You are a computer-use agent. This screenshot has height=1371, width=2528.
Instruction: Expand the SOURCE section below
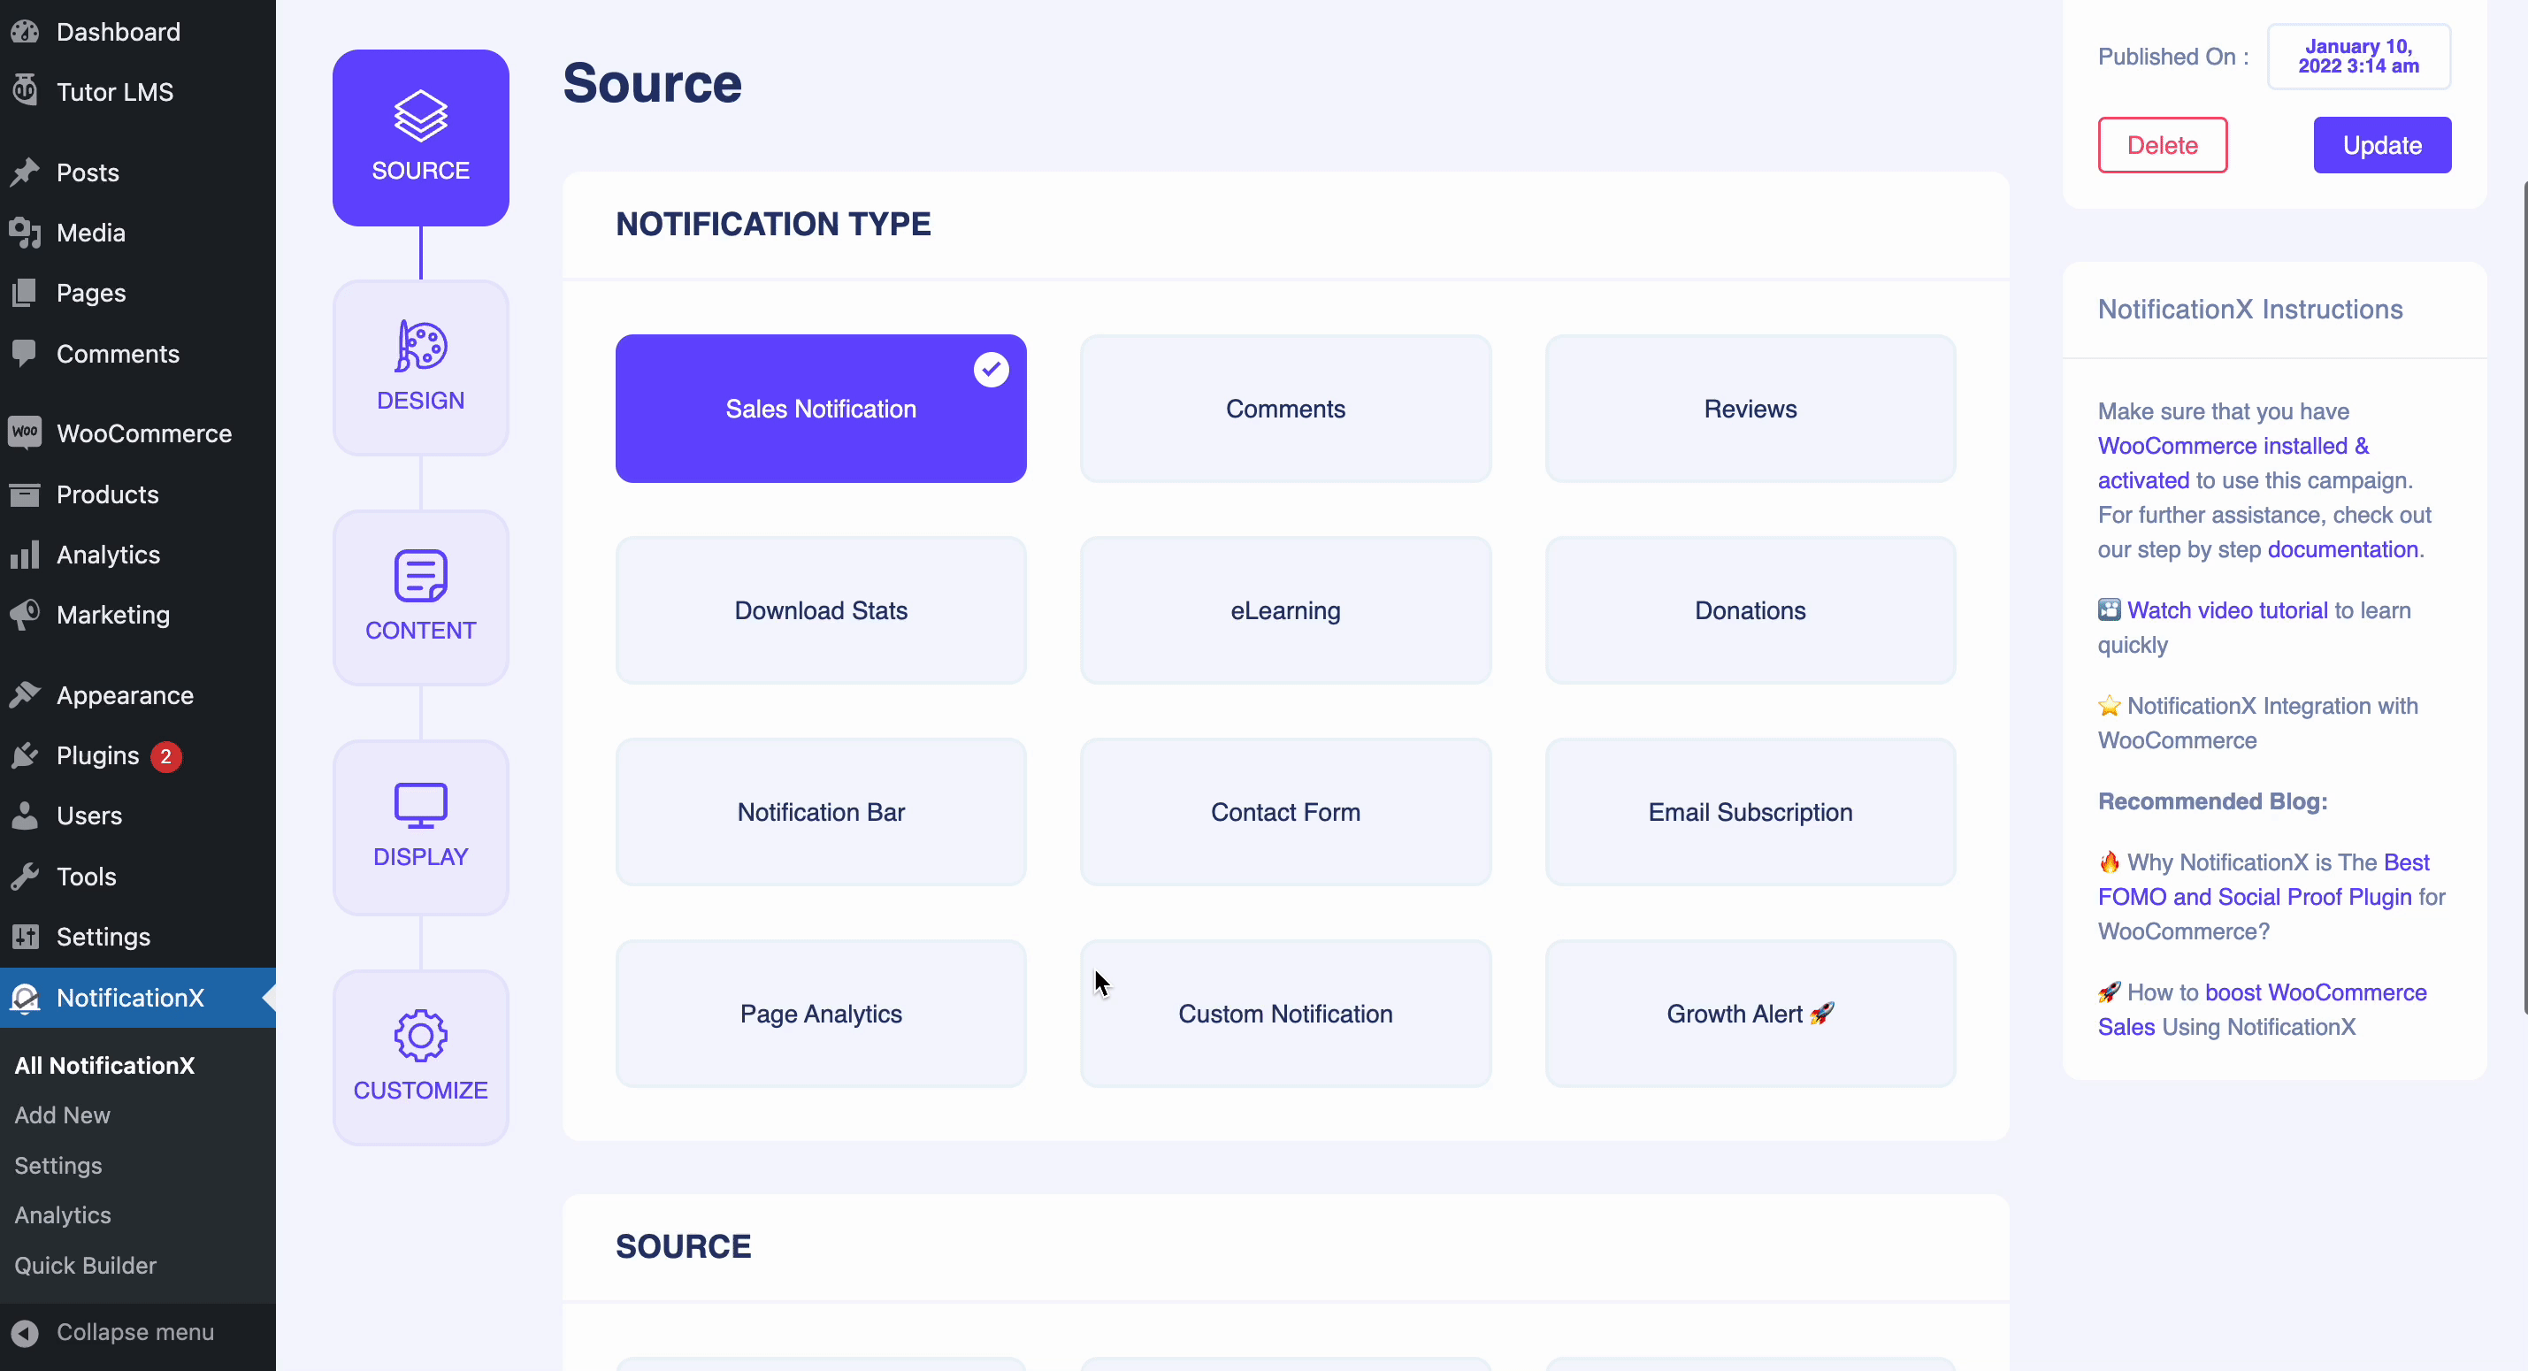(684, 1246)
